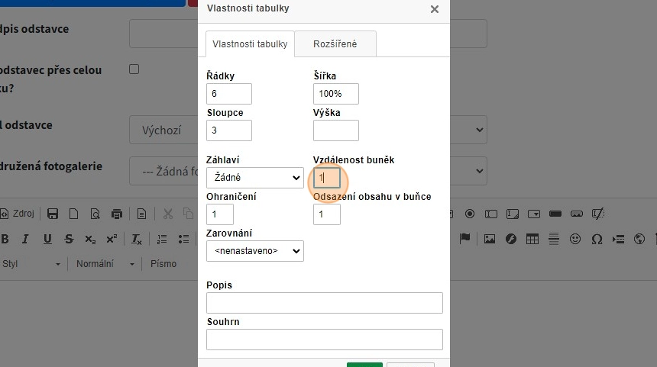Click the Šířka width input field
The height and width of the screenshot is (367, 657).
(x=335, y=94)
